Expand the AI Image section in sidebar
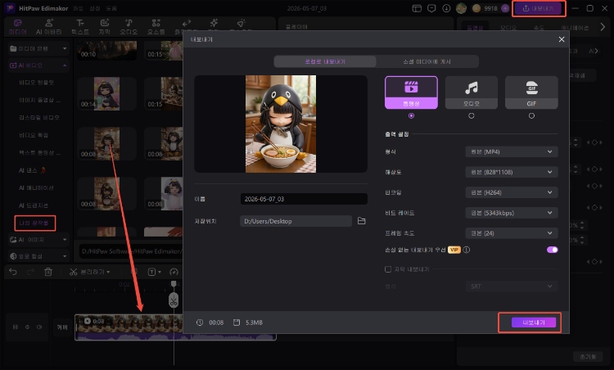 pyautogui.click(x=38, y=240)
